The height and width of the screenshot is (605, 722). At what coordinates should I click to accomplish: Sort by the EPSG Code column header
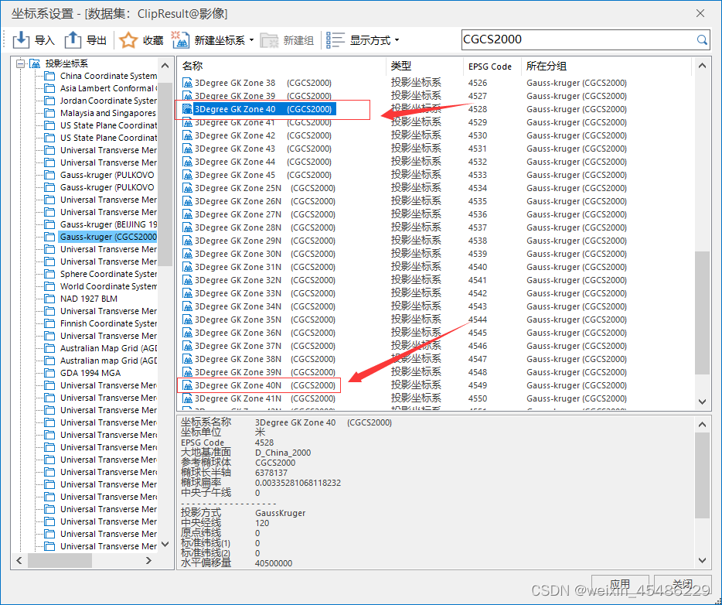click(x=492, y=66)
